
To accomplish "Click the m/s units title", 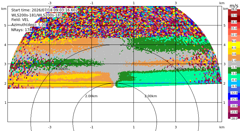I will (234, 6).
